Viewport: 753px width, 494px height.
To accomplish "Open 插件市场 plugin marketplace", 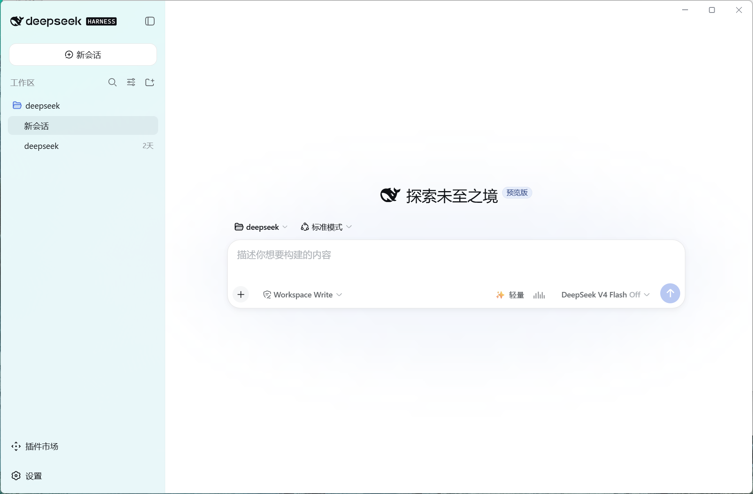I will (35, 446).
